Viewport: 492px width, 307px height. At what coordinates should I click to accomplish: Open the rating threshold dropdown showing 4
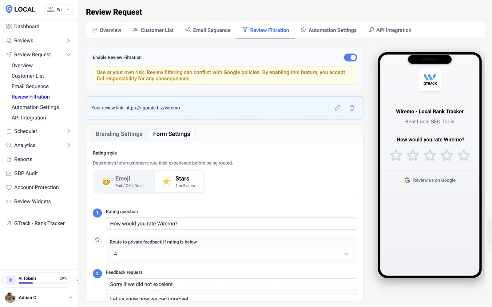point(231,254)
